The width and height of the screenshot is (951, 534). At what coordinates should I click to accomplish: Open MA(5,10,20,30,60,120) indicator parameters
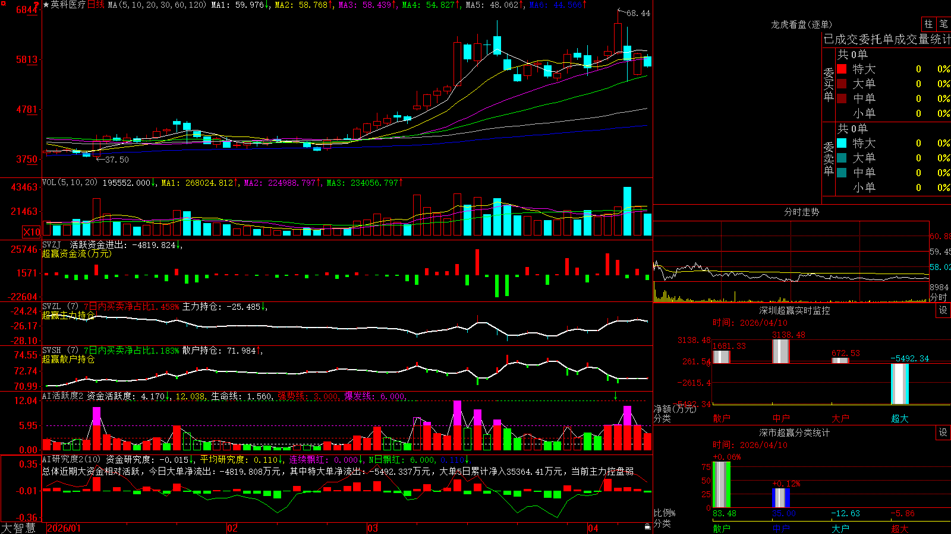[157, 5]
